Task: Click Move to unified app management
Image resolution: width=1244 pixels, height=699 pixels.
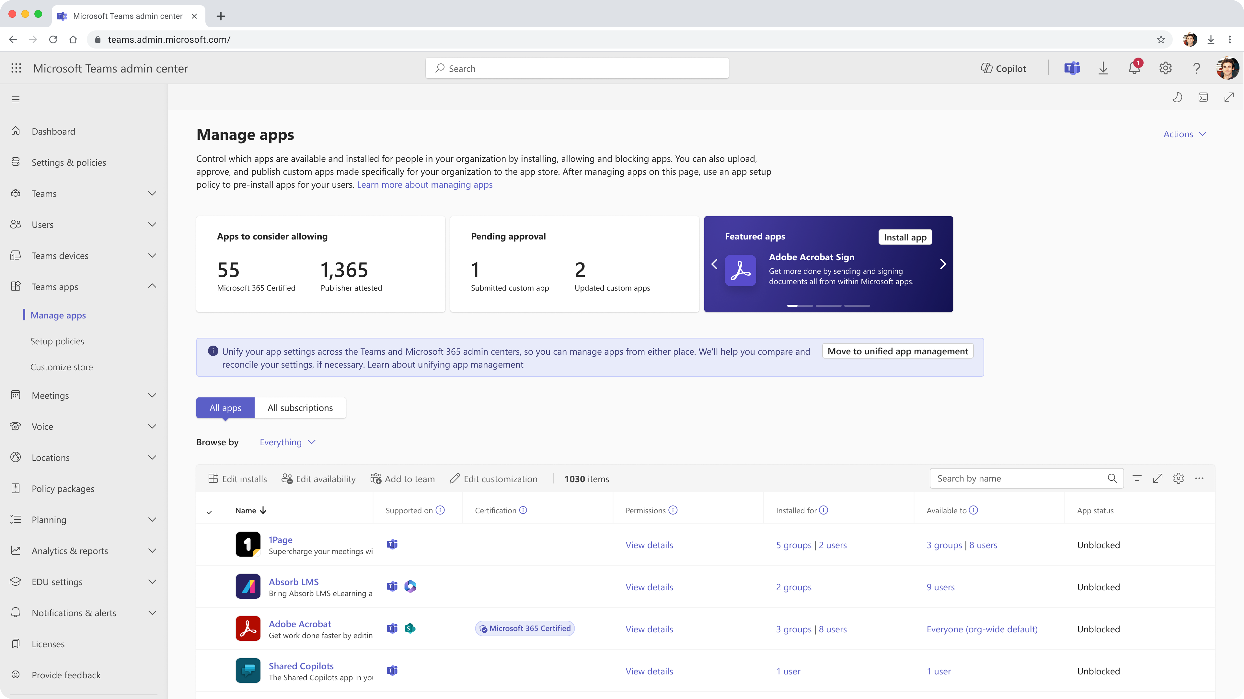Action: coord(897,351)
